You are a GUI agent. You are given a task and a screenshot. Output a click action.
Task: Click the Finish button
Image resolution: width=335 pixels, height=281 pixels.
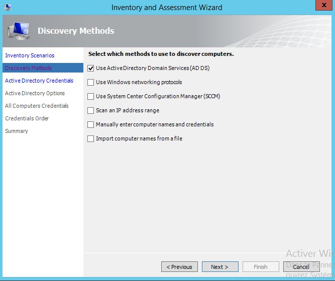tap(261, 267)
